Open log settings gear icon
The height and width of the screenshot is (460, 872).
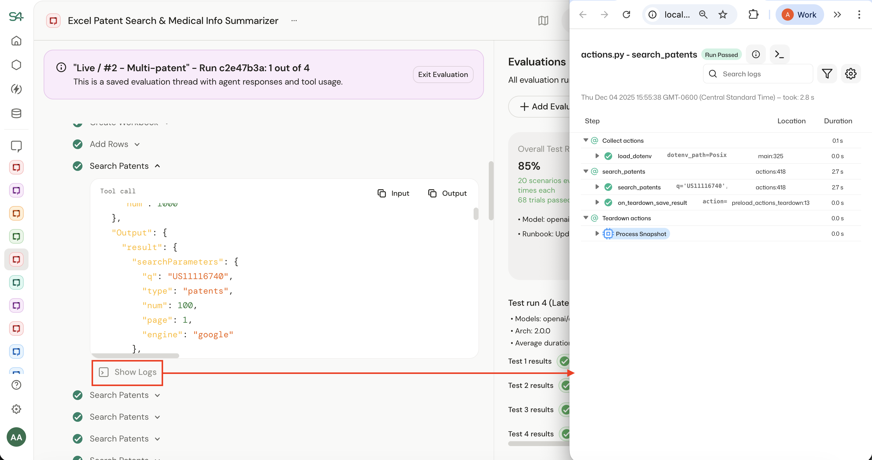[x=850, y=74]
